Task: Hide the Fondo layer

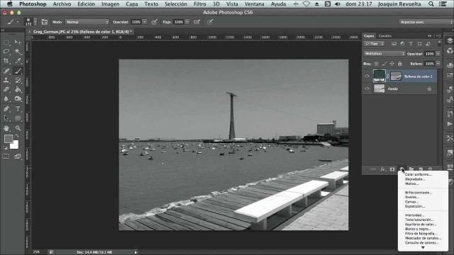Action: 367,89
